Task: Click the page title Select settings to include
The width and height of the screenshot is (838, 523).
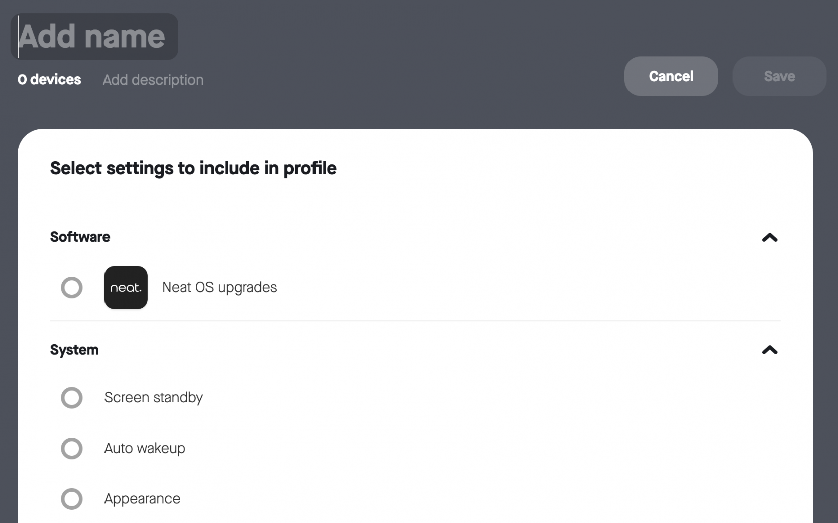Action: pyautogui.click(x=193, y=168)
